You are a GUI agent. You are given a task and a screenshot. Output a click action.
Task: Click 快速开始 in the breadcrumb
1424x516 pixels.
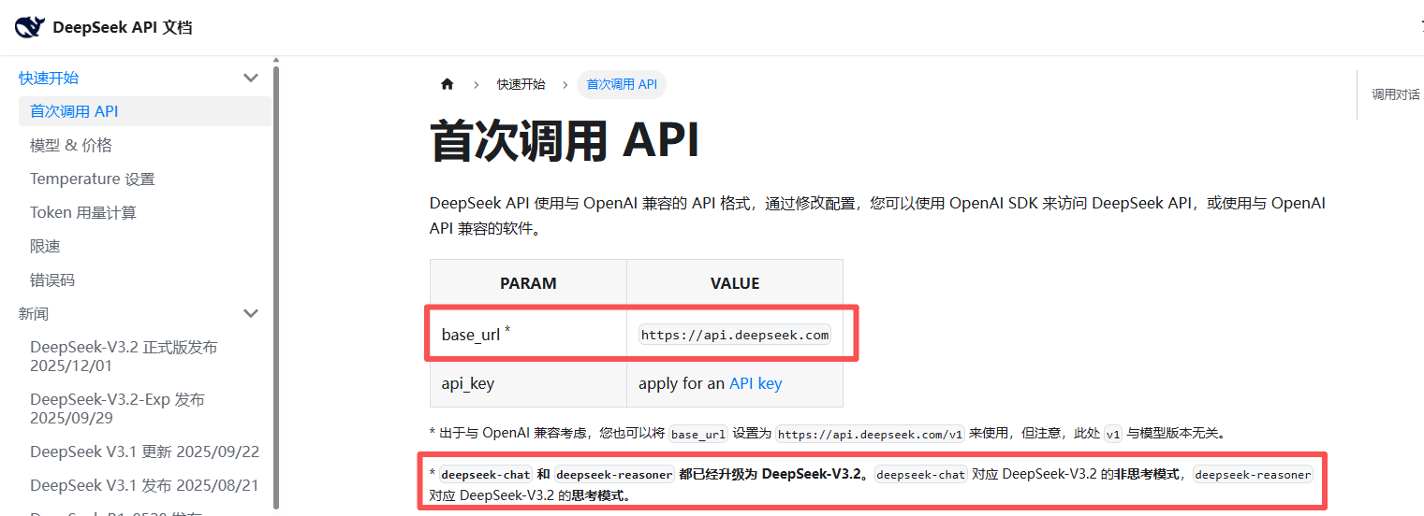coord(521,84)
